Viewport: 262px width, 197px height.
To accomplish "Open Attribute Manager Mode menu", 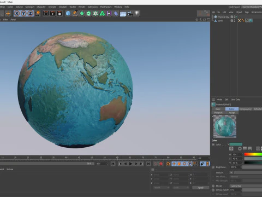I will tap(219, 100).
